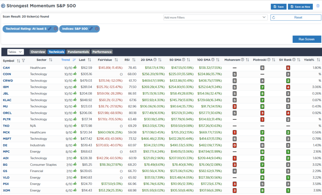Click NVDA-free 'Scan Result: 20 ticker(s) found' text
The width and height of the screenshot is (322, 195).
(x=26, y=17)
